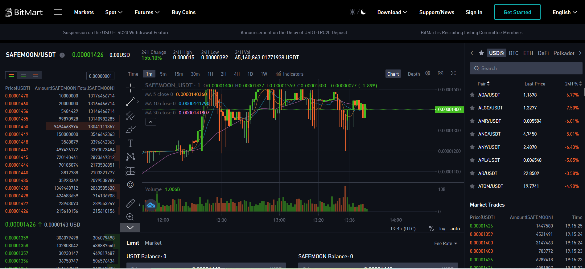The image size is (585, 269).
Task: Expand the Futures dropdown menu
Action: [147, 12]
